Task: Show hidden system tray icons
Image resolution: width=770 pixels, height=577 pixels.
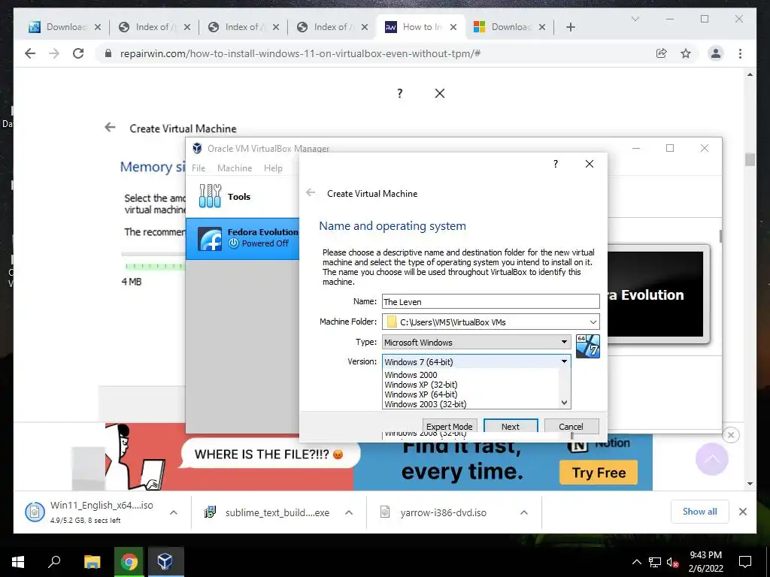Action: [x=636, y=562]
